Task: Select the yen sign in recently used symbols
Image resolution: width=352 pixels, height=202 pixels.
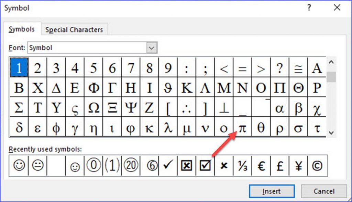Action: tap(298, 166)
